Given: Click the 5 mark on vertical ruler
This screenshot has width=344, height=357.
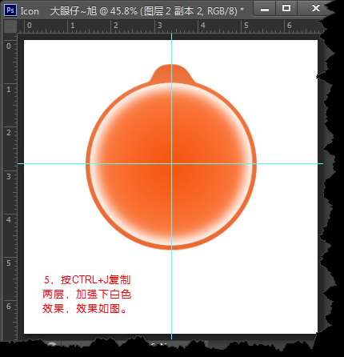Looking at the screenshot, I should [9, 263].
